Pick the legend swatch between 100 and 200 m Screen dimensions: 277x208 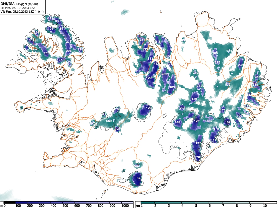21,202
